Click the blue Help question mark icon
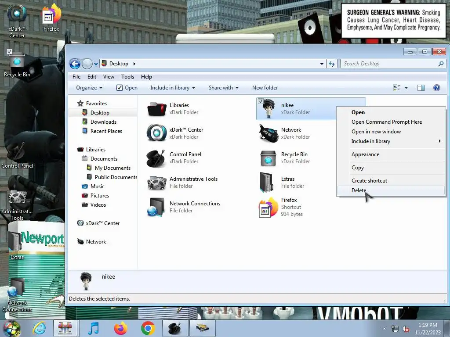450x337 pixels. coord(436,88)
